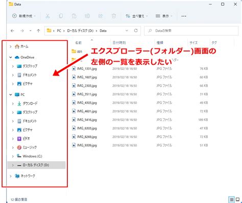Viewport: 242px width, 203px height.
Task: Sort by Name column header
Action: pyautogui.click(x=78, y=43)
